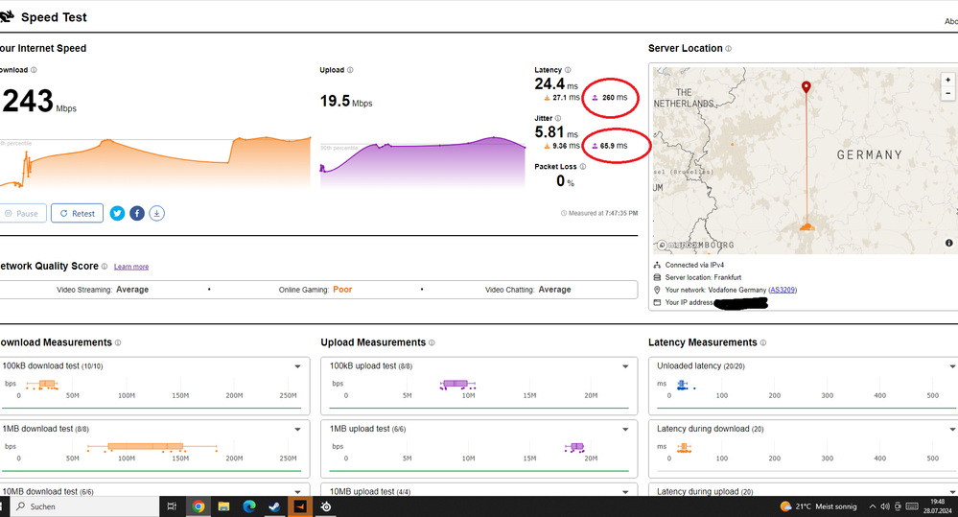Click the 'Video Chatting: Average' score
Screen dimensions: 958x517
(527, 290)
